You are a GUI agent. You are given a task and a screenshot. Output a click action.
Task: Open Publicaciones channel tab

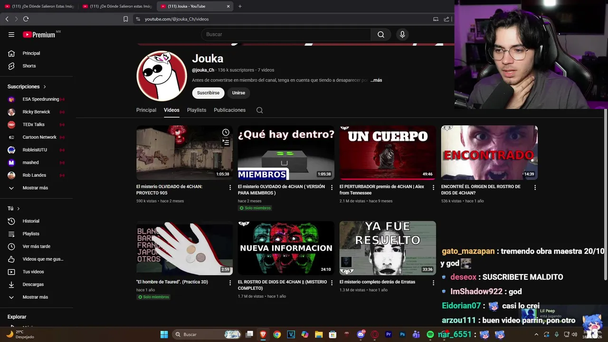(229, 110)
